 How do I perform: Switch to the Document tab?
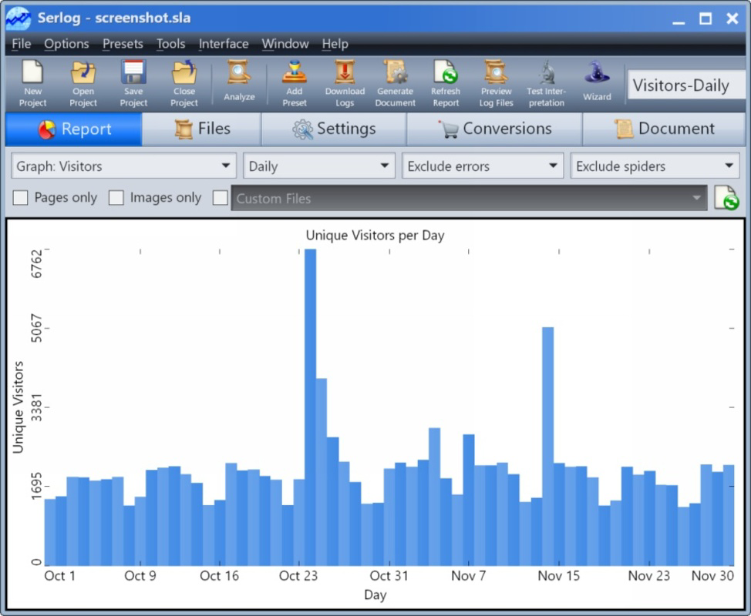[x=664, y=129]
